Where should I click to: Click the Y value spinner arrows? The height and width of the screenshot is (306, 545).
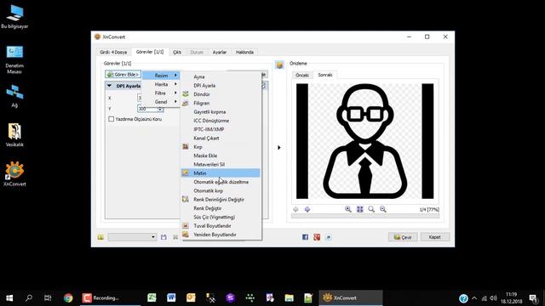click(160, 109)
